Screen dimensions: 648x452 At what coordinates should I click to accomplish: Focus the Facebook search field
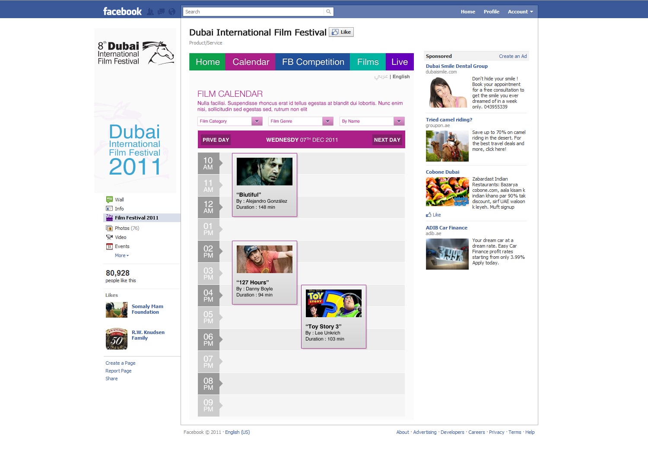[254, 12]
